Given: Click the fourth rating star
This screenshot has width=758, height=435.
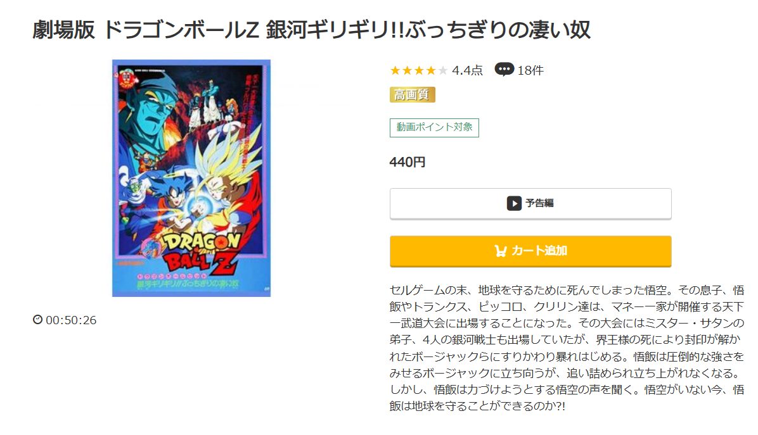Looking at the screenshot, I should point(431,70).
